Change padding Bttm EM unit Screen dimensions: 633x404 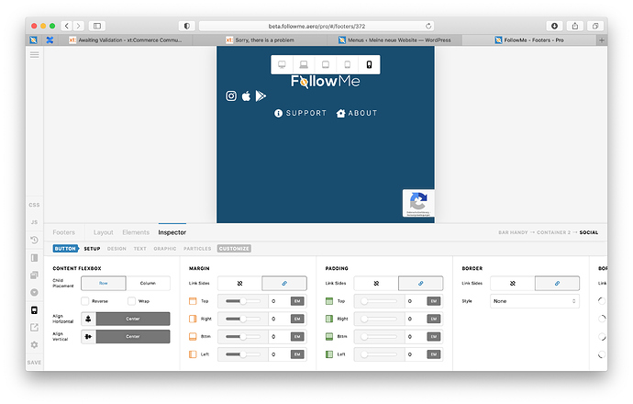[434, 337]
